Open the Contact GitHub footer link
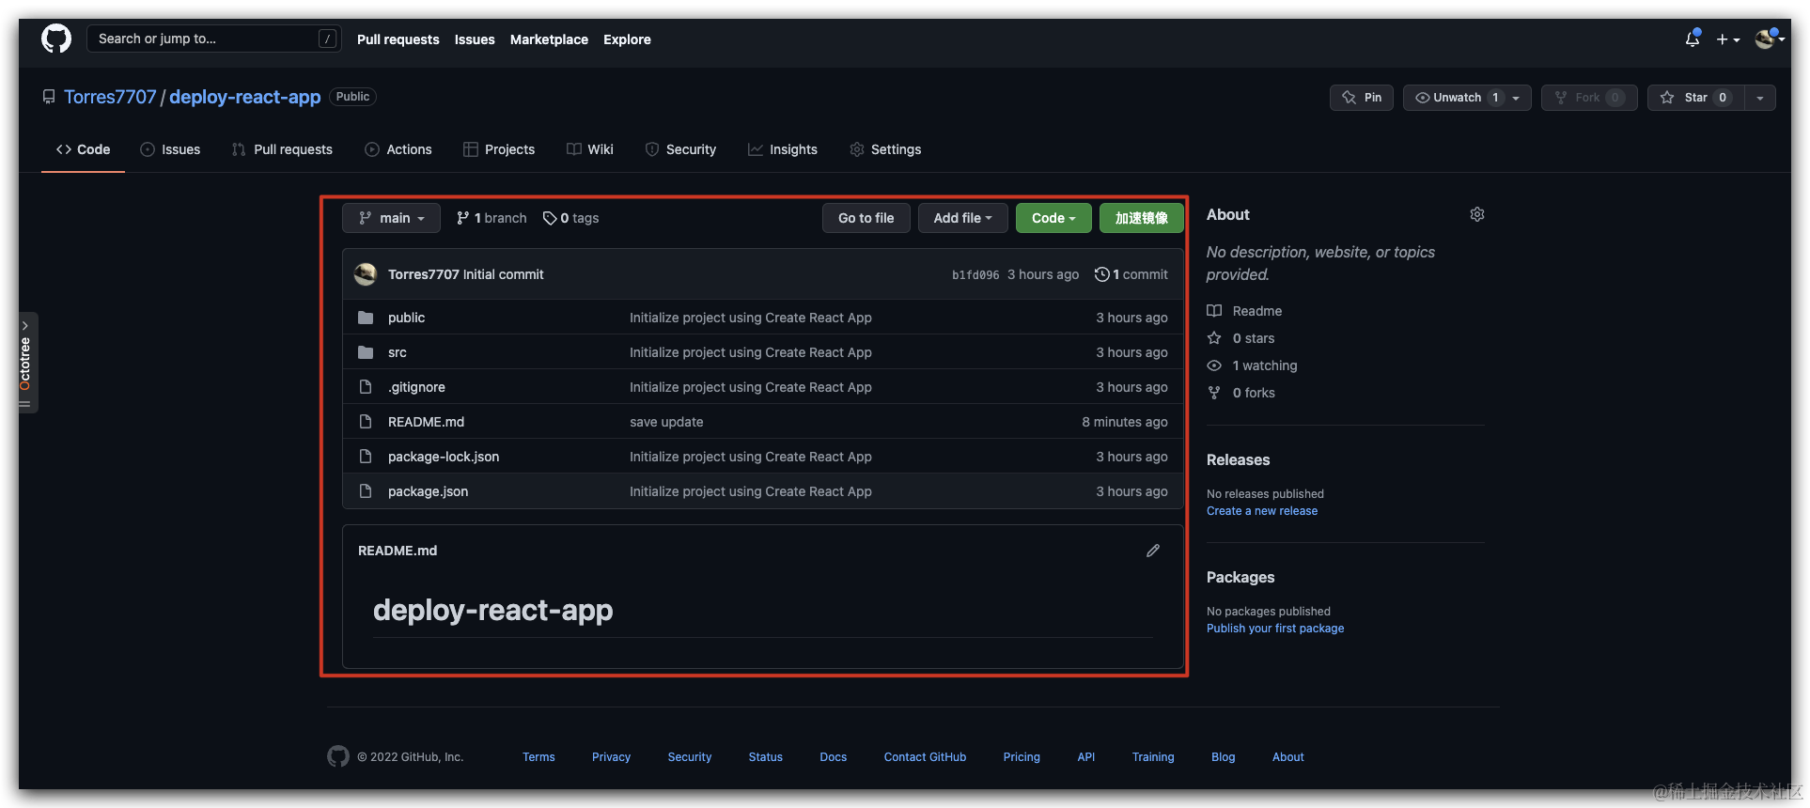 [x=925, y=757]
